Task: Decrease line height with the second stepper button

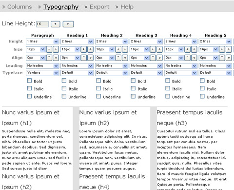Action: tap(68, 24)
